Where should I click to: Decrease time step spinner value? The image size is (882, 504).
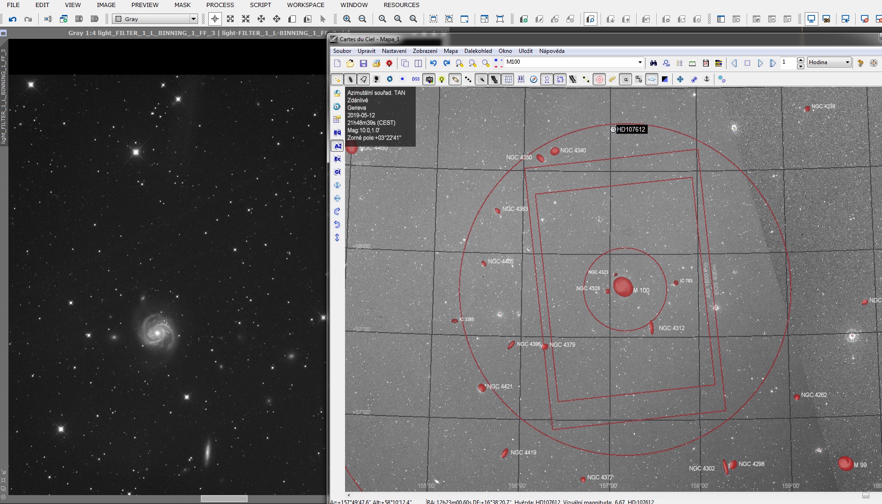[801, 66]
